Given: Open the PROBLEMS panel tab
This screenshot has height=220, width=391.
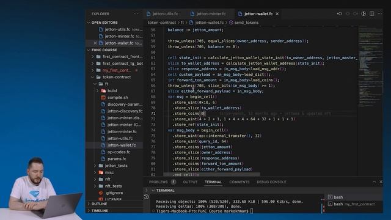Looking at the screenshot, I should coord(158,182).
